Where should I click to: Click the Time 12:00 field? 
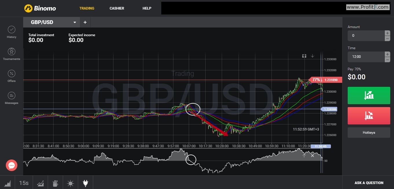tap(366, 57)
